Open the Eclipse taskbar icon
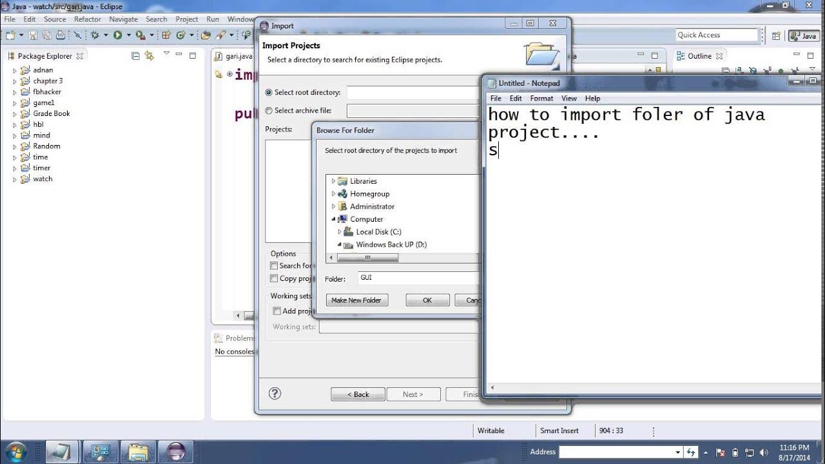 pos(175,451)
